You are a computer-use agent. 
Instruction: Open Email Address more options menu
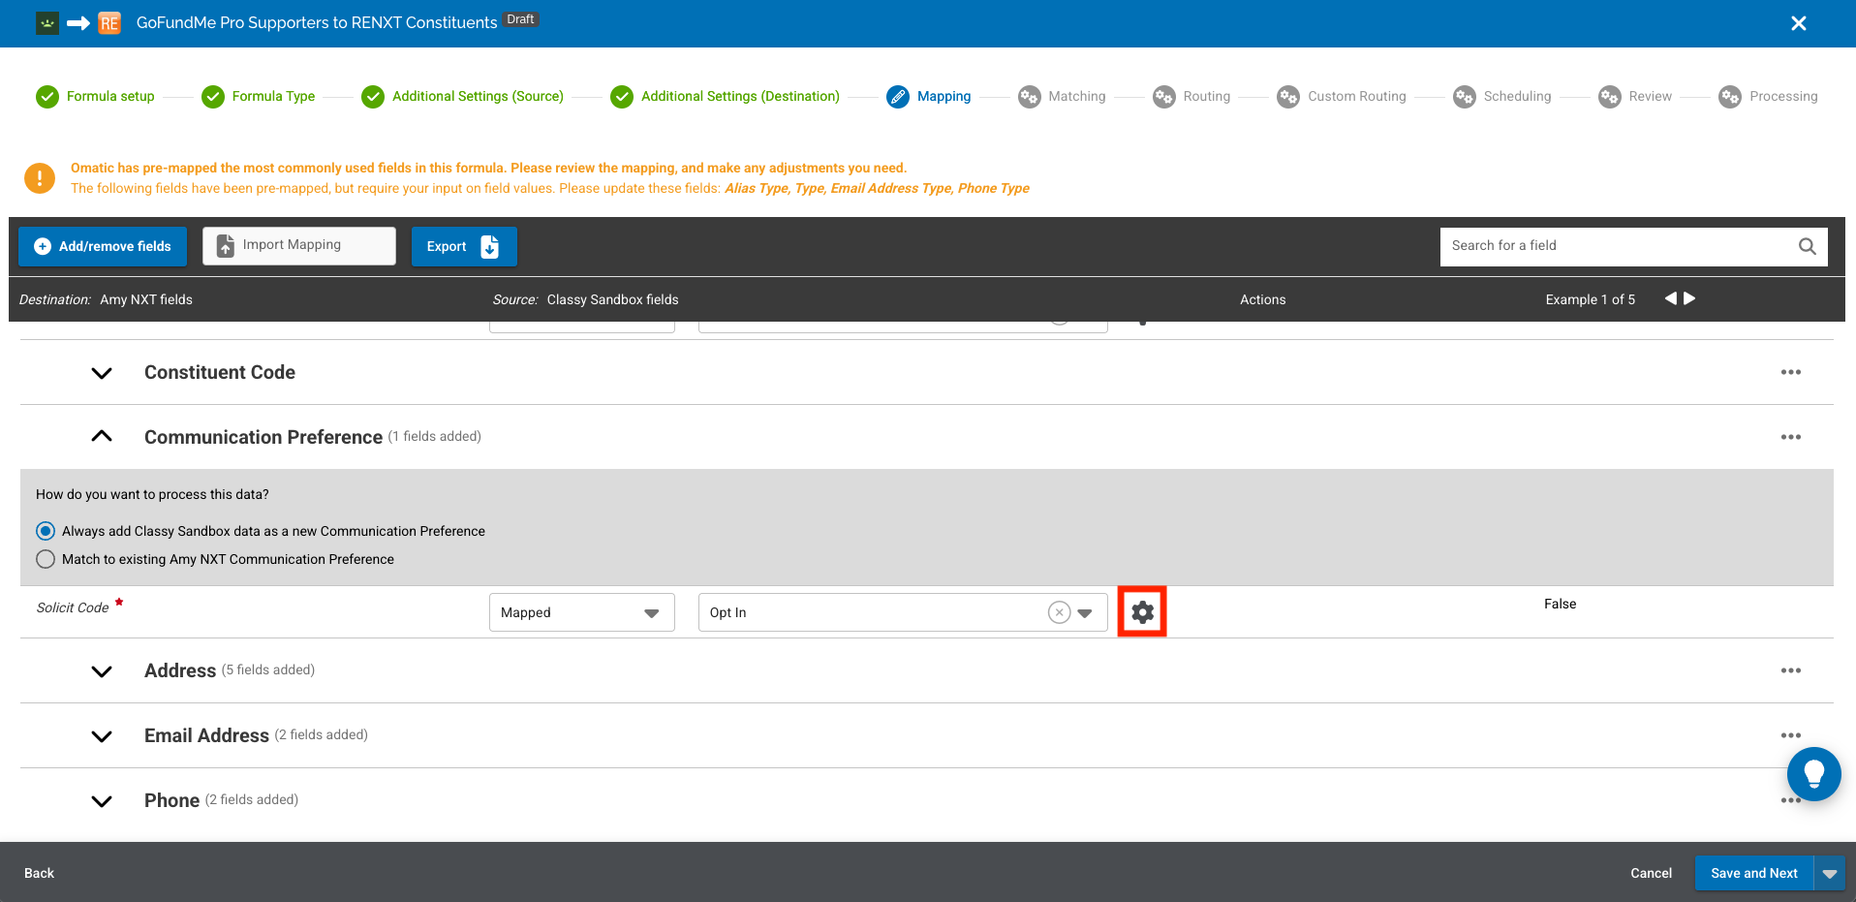[x=1790, y=735]
